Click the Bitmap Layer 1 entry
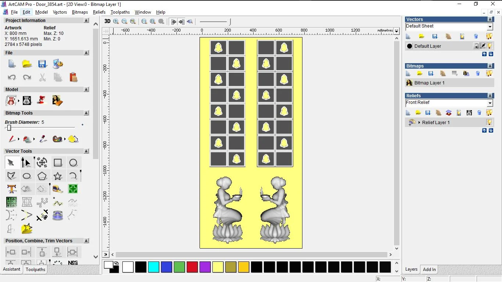Screen dimensions: 502x282 (429, 83)
